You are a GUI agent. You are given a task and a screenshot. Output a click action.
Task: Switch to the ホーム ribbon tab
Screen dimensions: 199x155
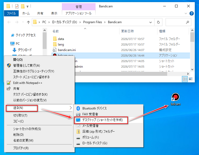[x=26, y=13]
